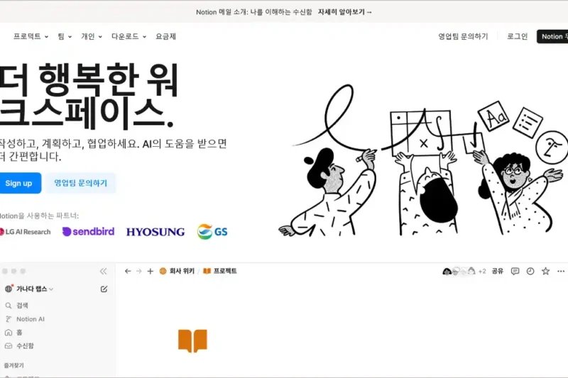Click the 즐겨찾기 favorites section label
The image size is (568, 378).
pos(13,366)
